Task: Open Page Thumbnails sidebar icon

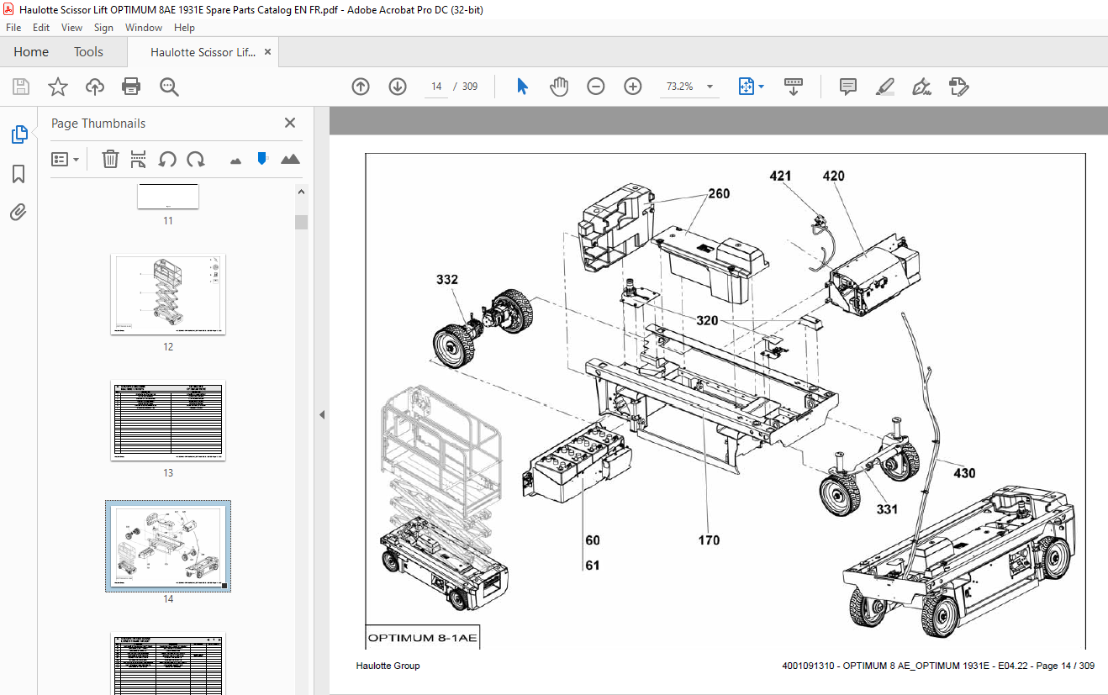Action: pos(18,134)
